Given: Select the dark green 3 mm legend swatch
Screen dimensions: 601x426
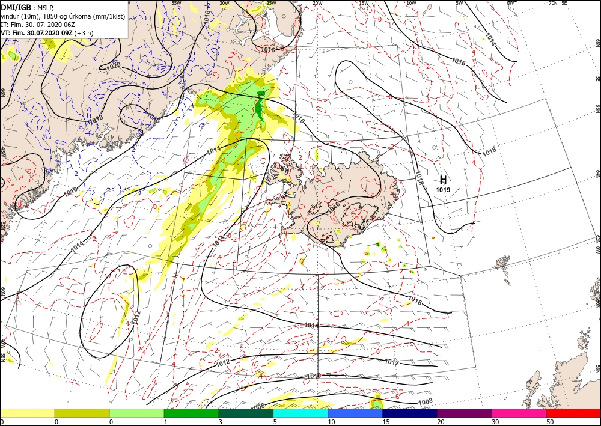Looking at the screenshot, I should pyautogui.click(x=246, y=413).
